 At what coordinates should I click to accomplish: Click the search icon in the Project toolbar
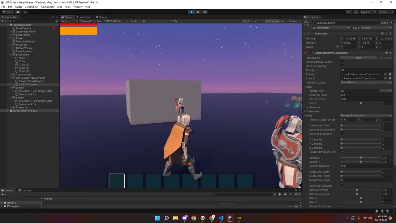pyautogui.click(x=213, y=194)
